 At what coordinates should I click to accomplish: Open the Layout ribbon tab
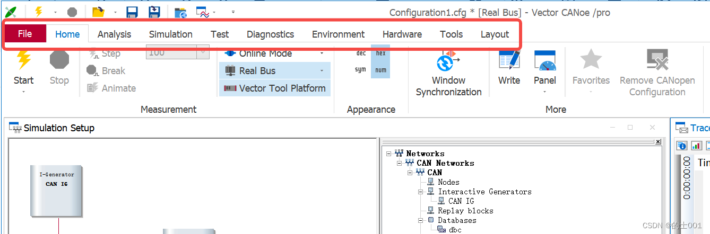click(495, 34)
